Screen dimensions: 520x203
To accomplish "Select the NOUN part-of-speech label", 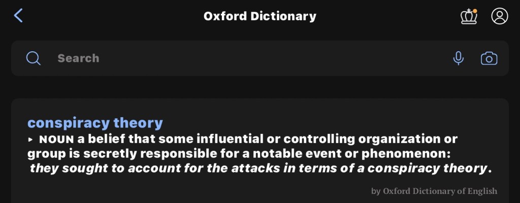I will coord(57,139).
